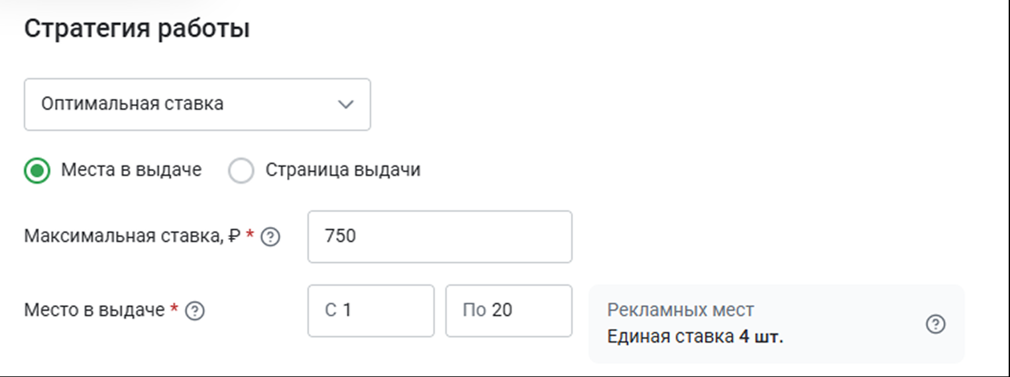Select the Страница выдачи radio button
This screenshot has height=377, width=1010.
241,171
